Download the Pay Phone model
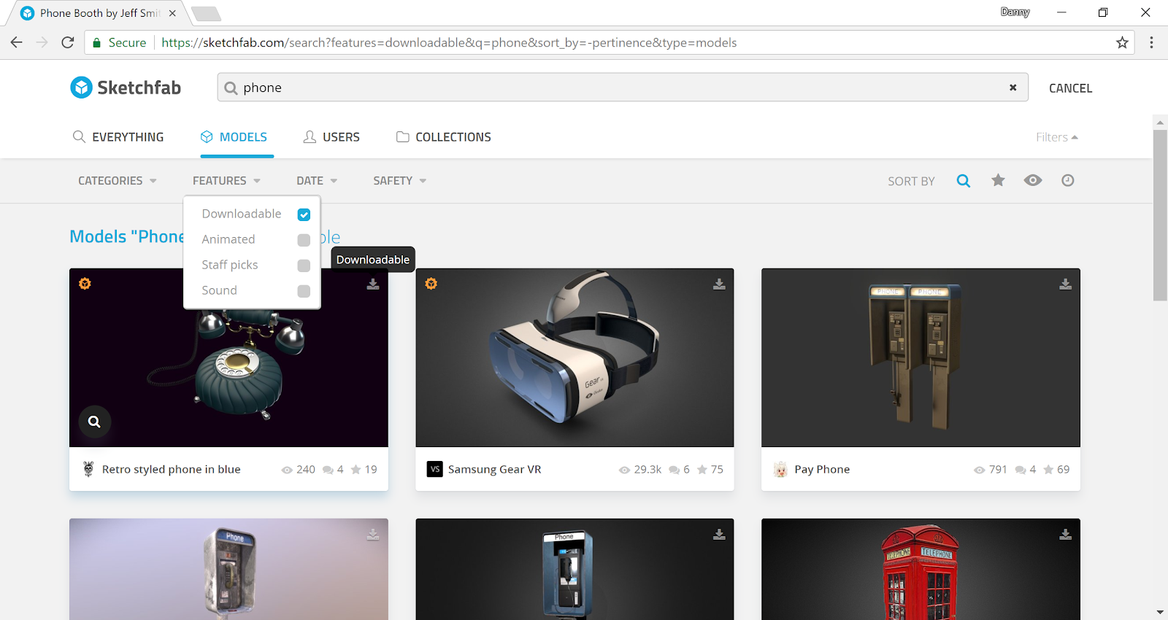1168x620 pixels. 1066,284
